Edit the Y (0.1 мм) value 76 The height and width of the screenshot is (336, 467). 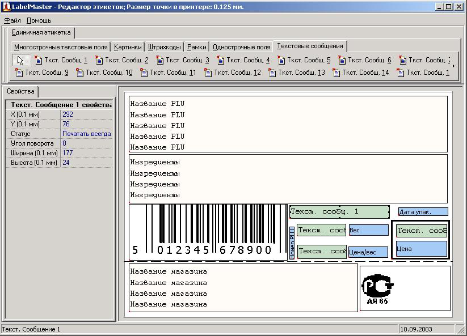pos(87,124)
